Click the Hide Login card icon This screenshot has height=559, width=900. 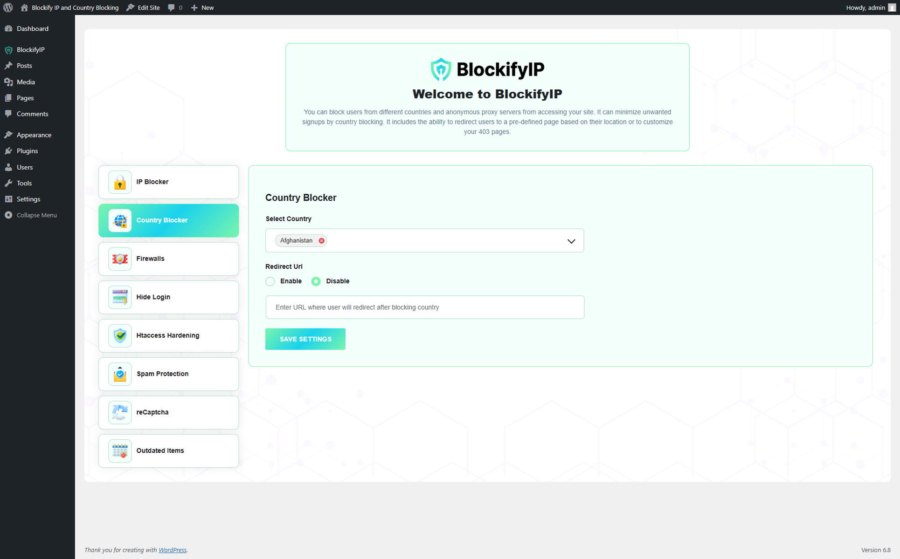point(120,297)
